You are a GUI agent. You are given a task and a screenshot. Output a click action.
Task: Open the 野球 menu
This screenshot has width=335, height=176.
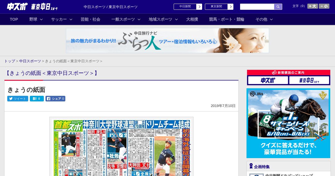(x=33, y=19)
